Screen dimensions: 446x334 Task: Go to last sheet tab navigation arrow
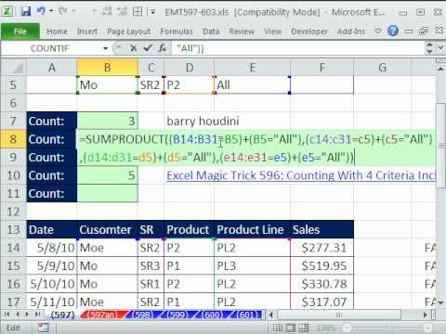click(37, 315)
